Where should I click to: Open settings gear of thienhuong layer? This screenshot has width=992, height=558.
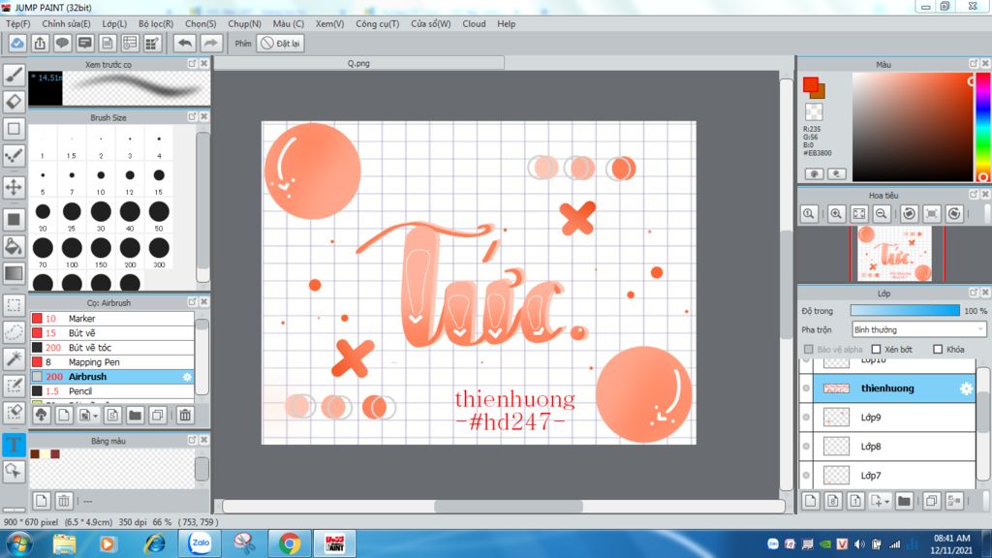tap(966, 388)
